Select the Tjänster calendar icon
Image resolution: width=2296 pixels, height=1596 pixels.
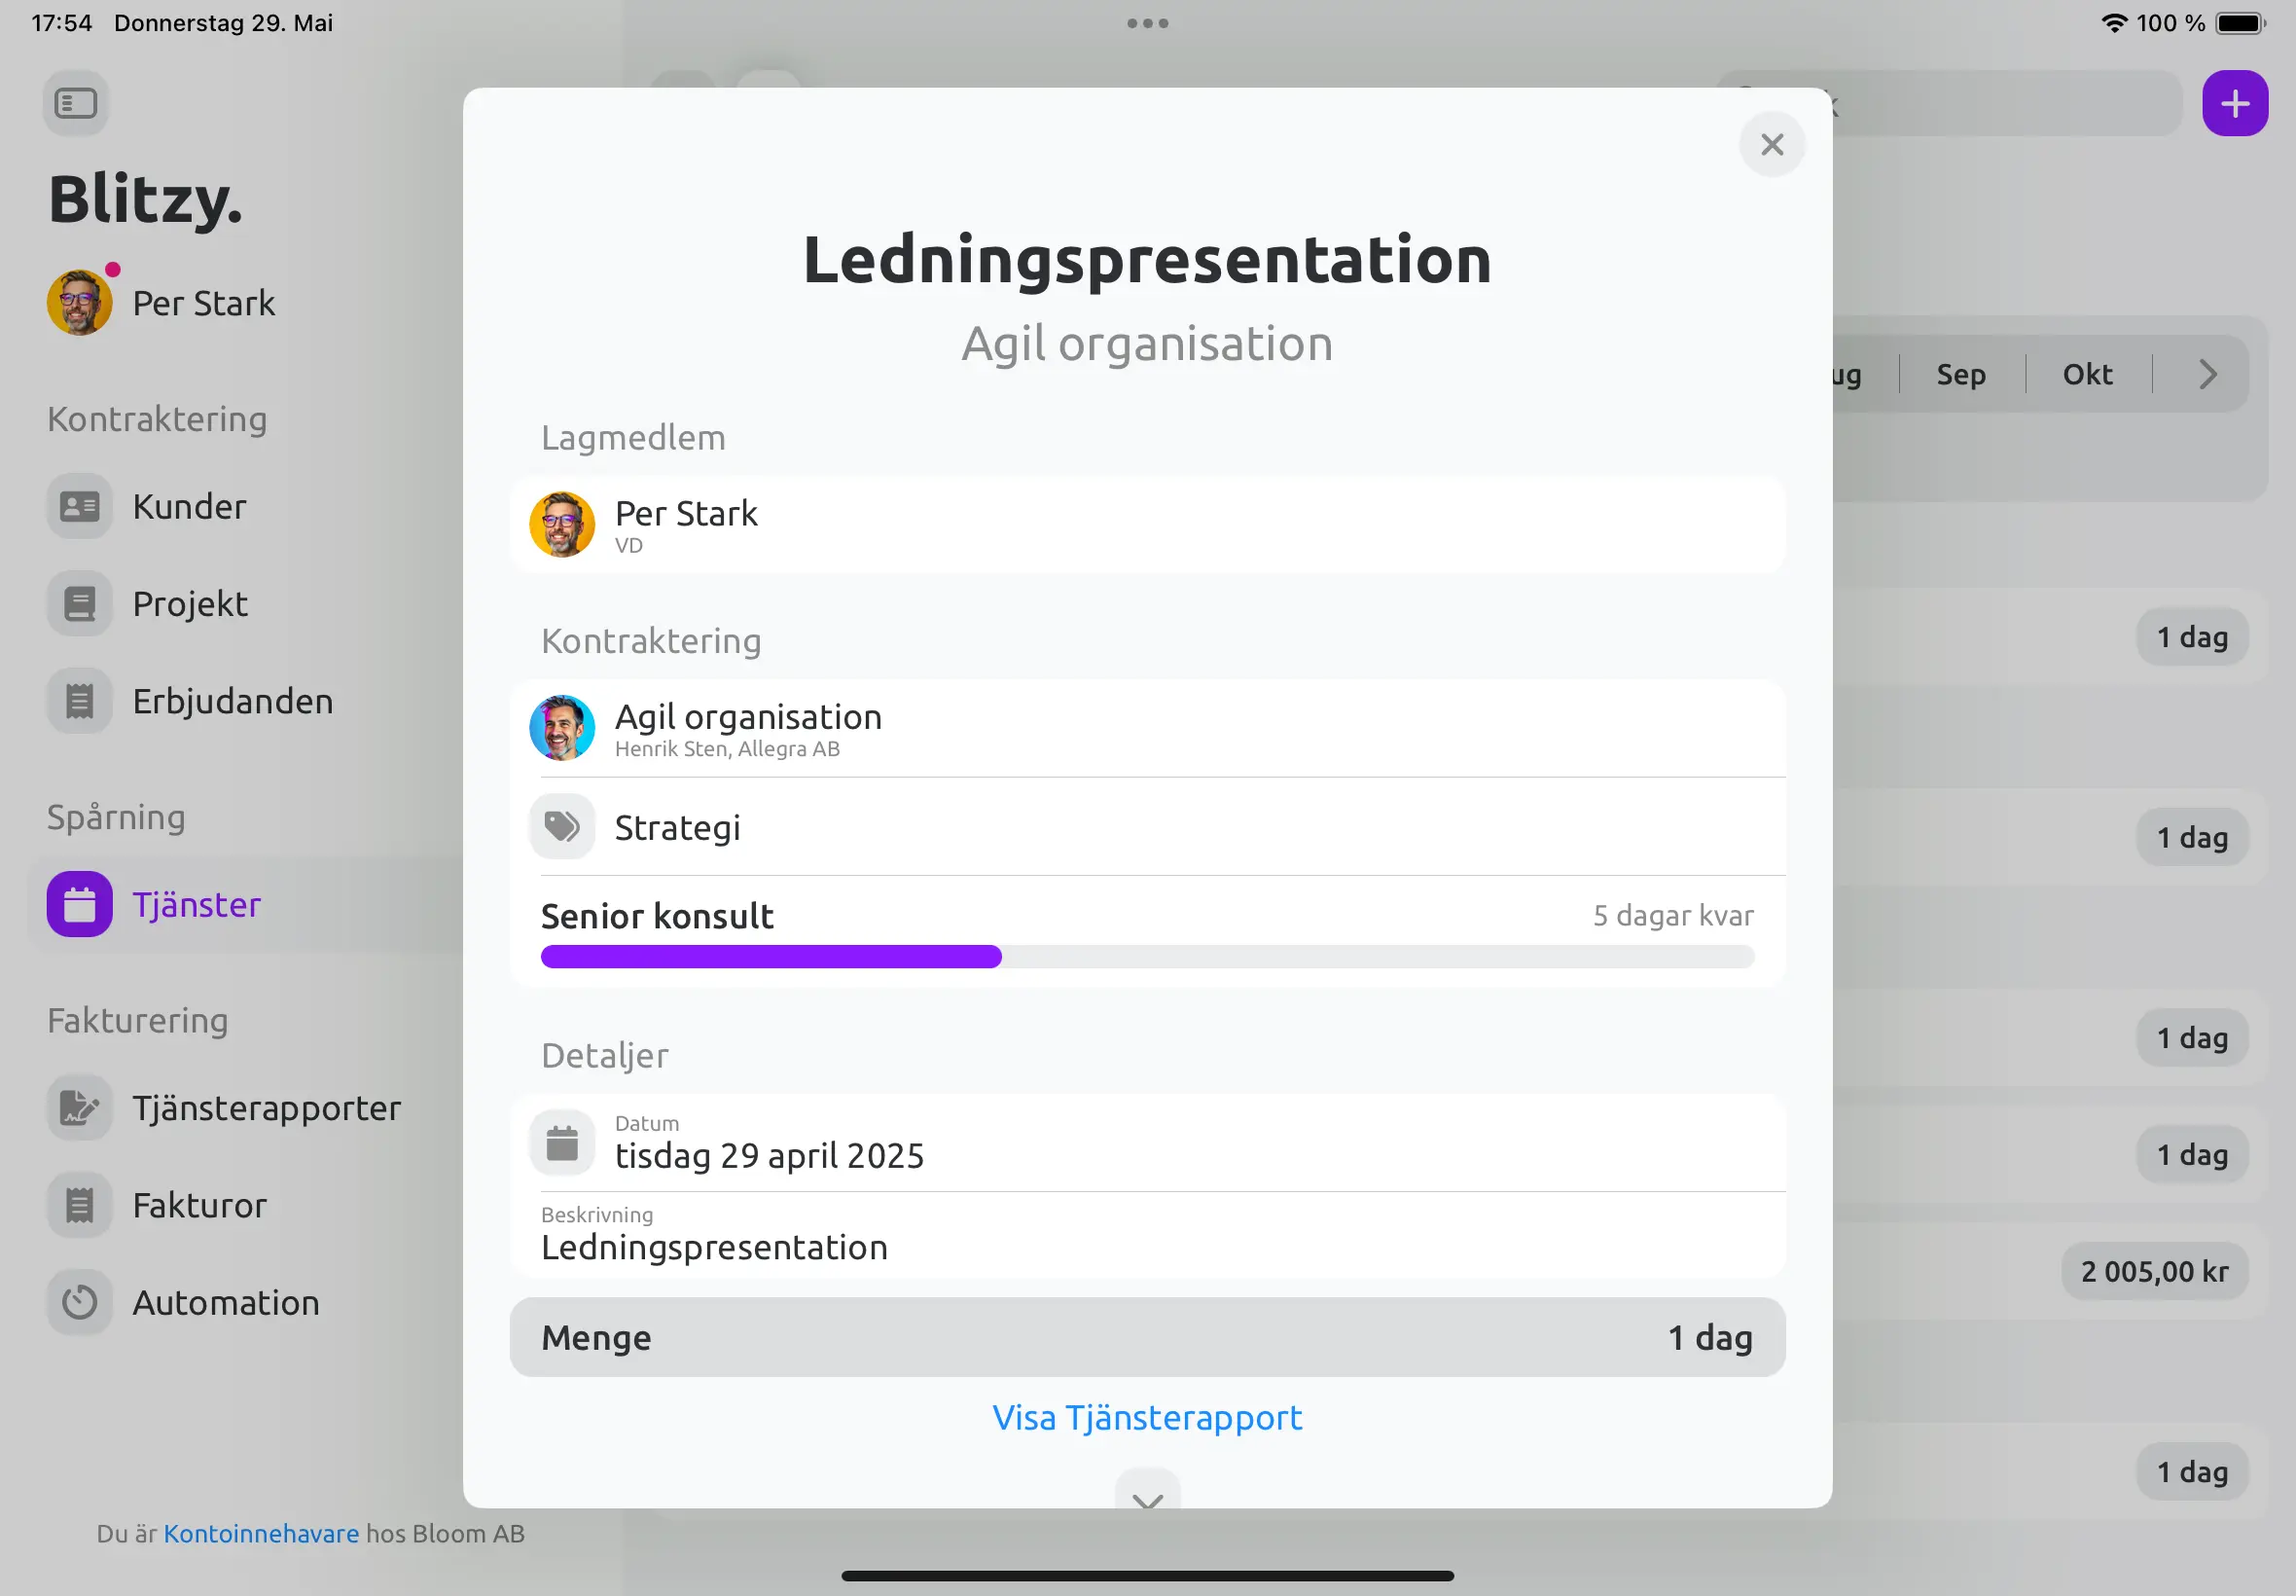point(80,904)
